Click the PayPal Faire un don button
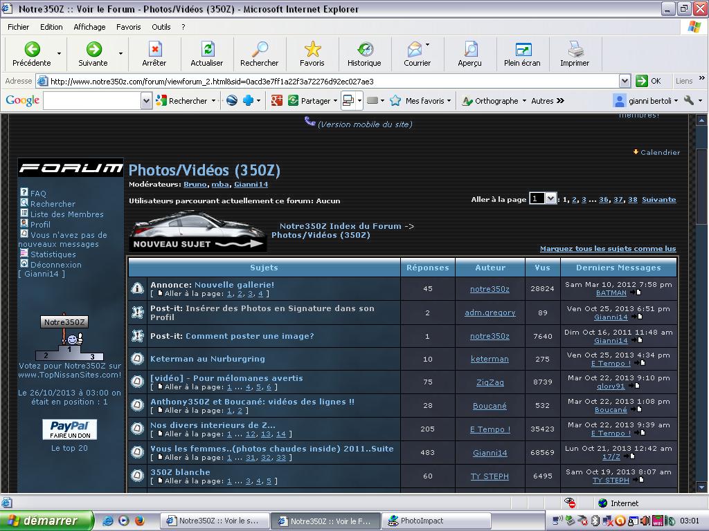The height and width of the screenshot is (531, 709). coord(69,429)
